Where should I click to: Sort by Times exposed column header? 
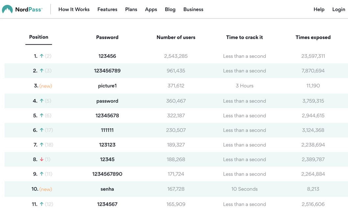coord(313,37)
